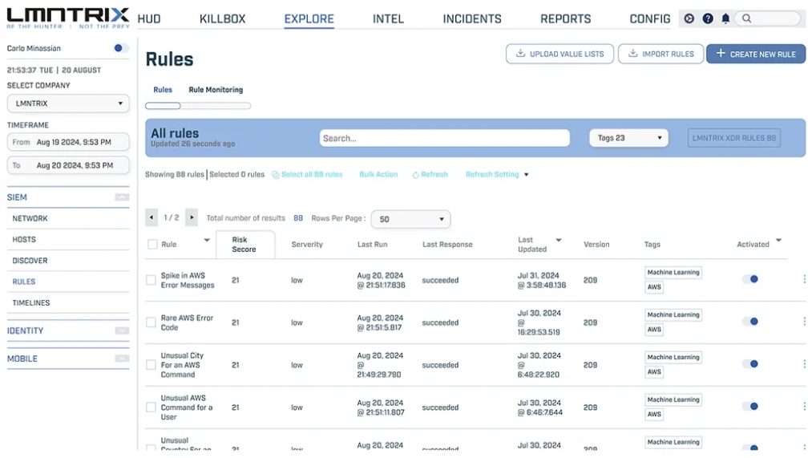Open the Tags 23 dropdown
This screenshot has width=812, height=458.
click(628, 138)
